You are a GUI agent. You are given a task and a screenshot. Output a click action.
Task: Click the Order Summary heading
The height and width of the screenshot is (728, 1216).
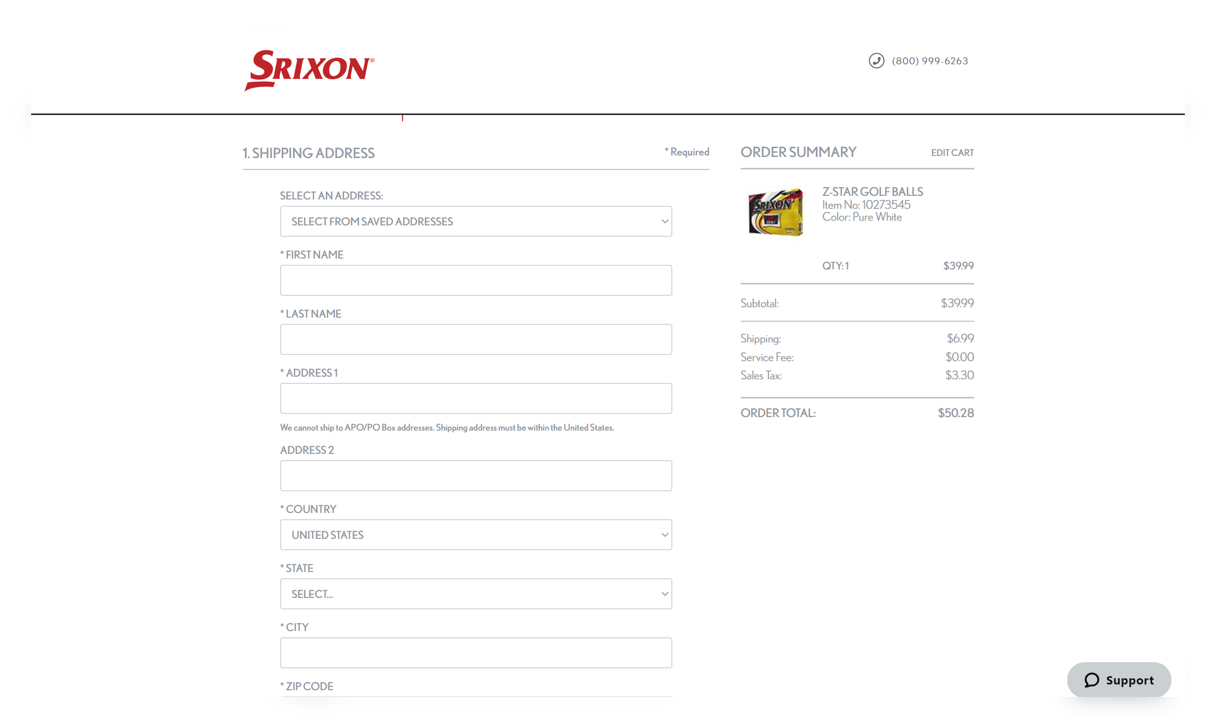[798, 152]
